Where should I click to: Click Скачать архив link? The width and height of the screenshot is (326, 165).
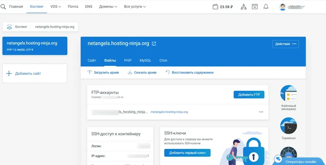[x=145, y=73]
